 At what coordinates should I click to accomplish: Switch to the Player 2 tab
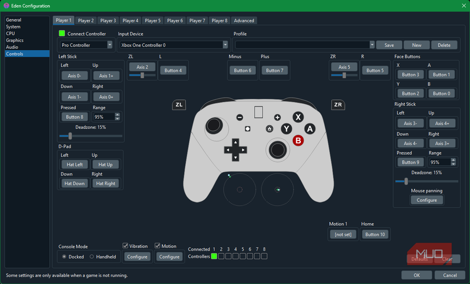(x=85, y=21)
